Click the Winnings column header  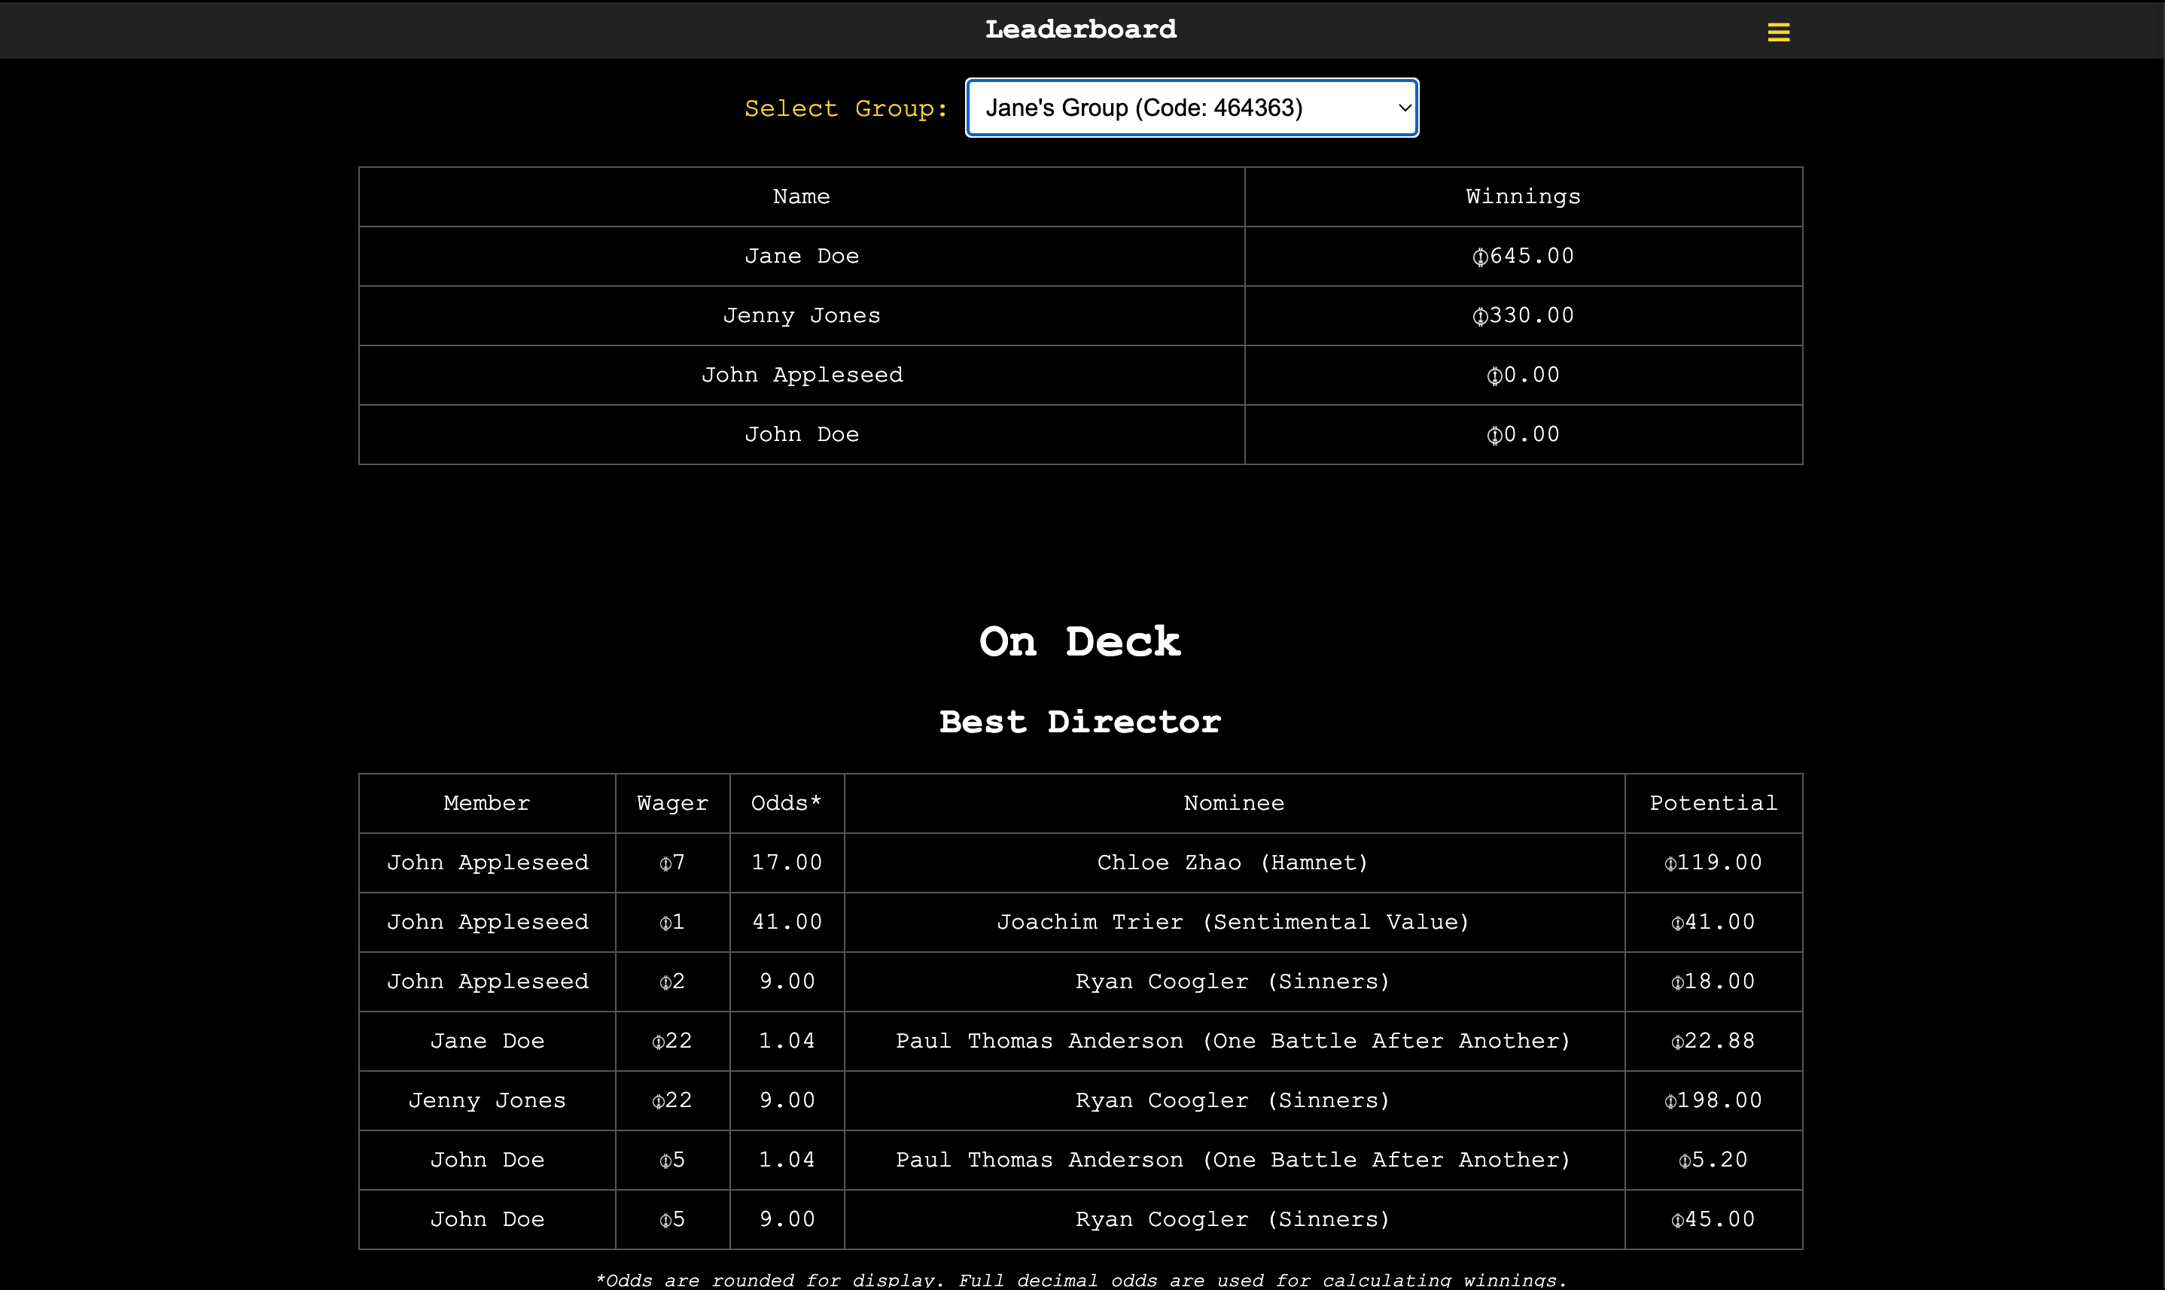coord(1522,196)
